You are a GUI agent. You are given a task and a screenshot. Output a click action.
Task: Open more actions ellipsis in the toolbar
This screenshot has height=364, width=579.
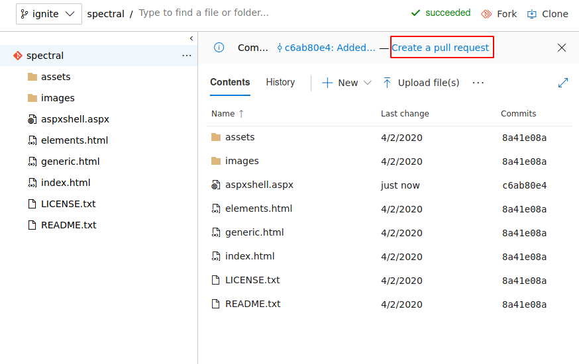click(x=478, y=83)
